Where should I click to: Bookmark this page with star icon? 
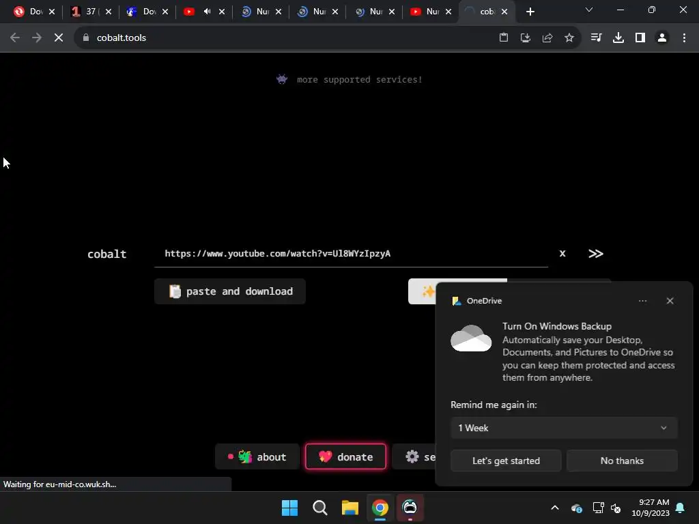point(569,38)
